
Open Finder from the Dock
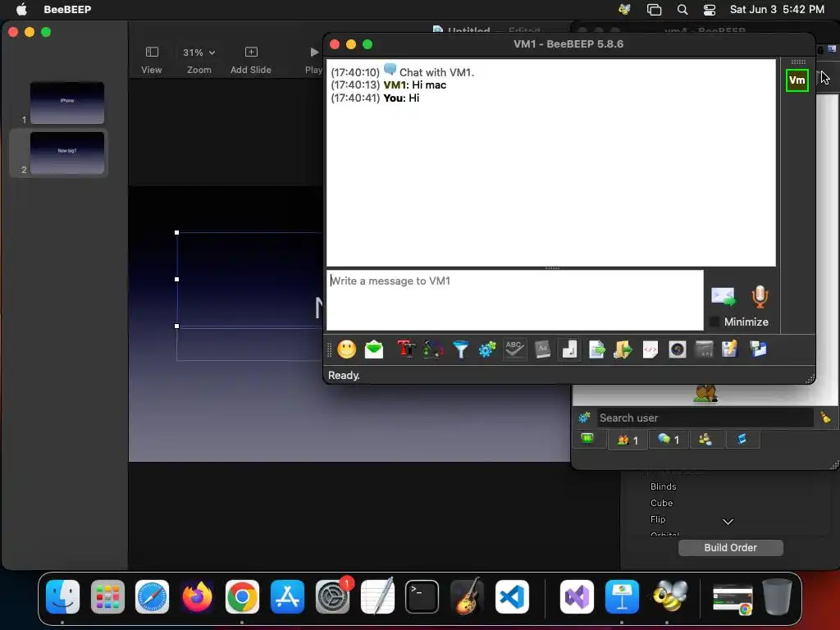pos(62,596)
